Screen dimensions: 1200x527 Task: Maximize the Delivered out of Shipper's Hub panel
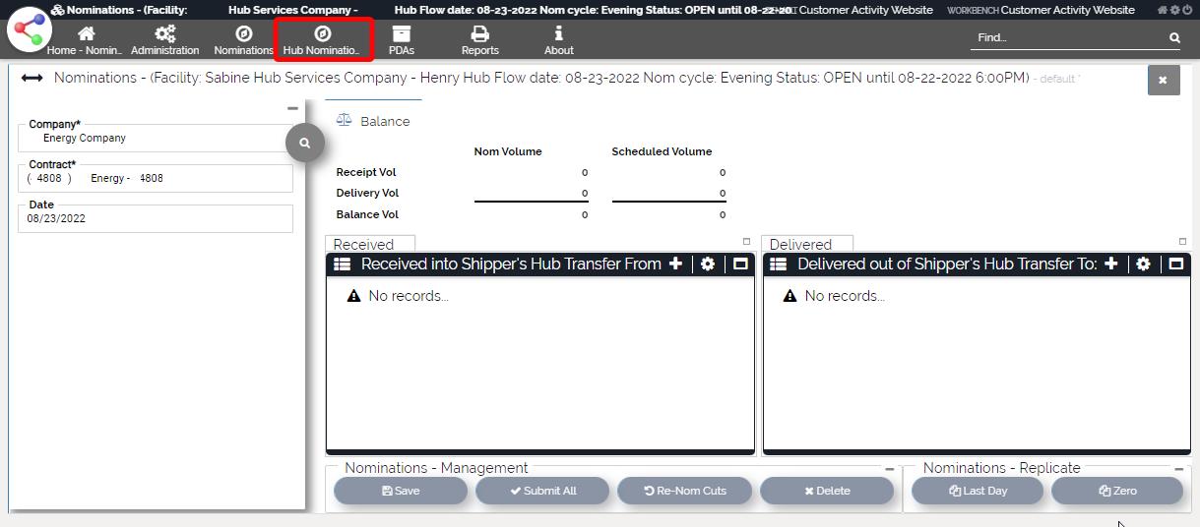1175,263
